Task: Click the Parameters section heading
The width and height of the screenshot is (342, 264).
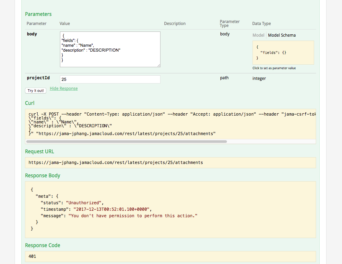Action: (x=38, y=14)
